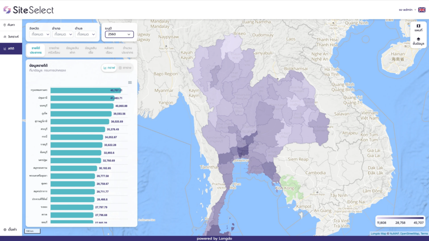
Task: Expand the ตำบล subdistrict dropdown
Action: [x=85, y=34]
